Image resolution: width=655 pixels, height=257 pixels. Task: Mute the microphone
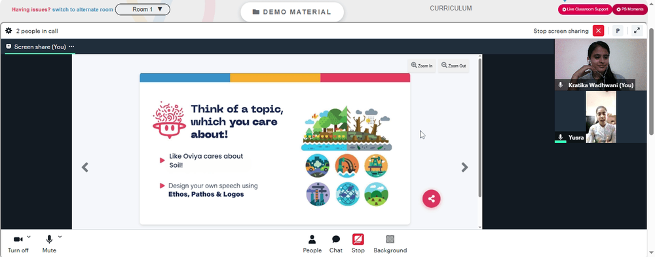coord(49,244)
